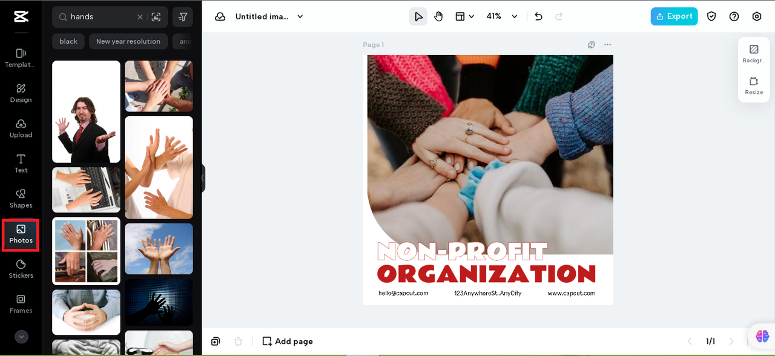Go to previous page arrow
Screen dimensions: 775x356
pos(688,341)
